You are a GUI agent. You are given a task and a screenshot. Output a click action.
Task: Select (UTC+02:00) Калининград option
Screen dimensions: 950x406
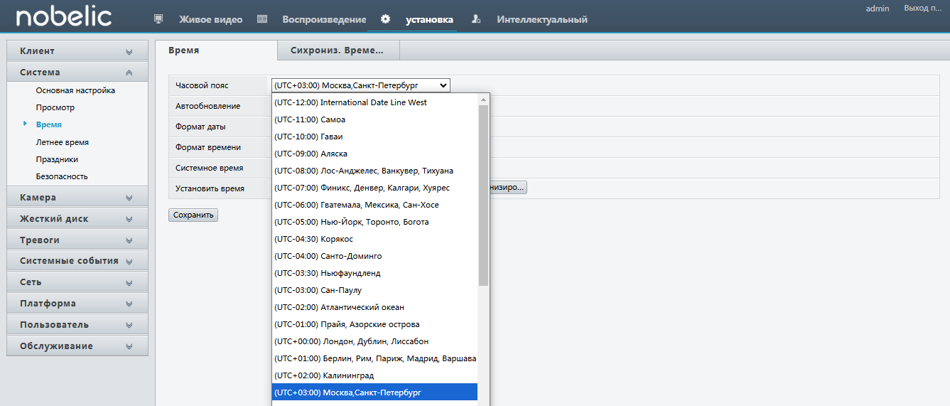374,375
